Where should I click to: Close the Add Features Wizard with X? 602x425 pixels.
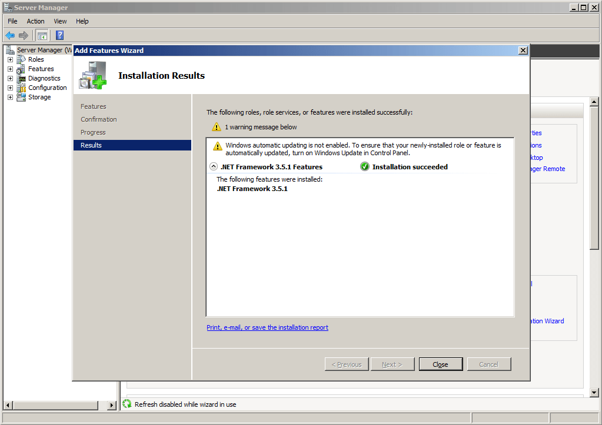pyautogui.click(x=523, y=51)
